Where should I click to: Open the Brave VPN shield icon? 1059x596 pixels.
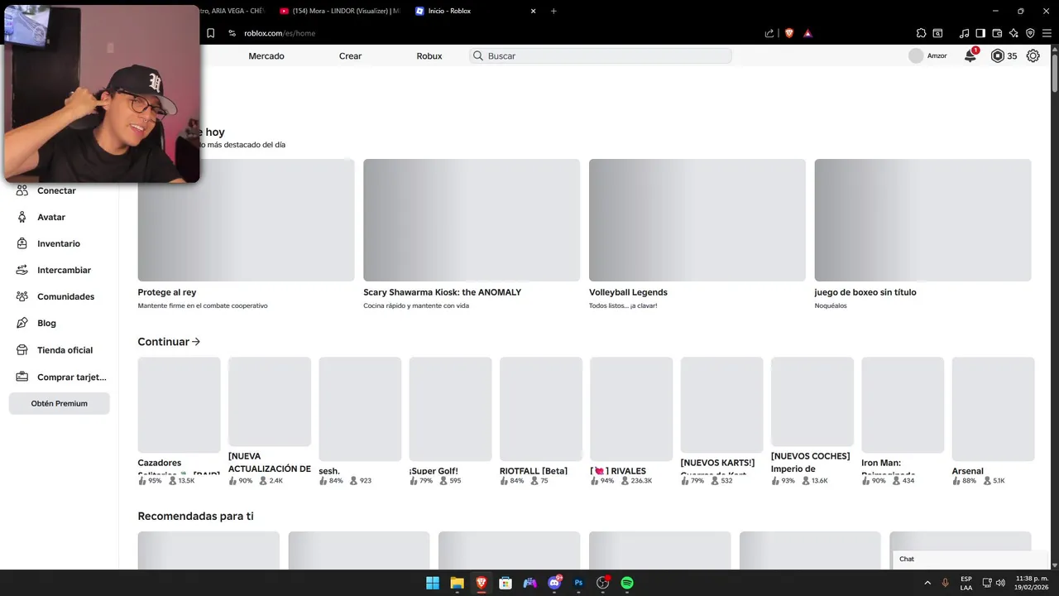[1030, 33]
